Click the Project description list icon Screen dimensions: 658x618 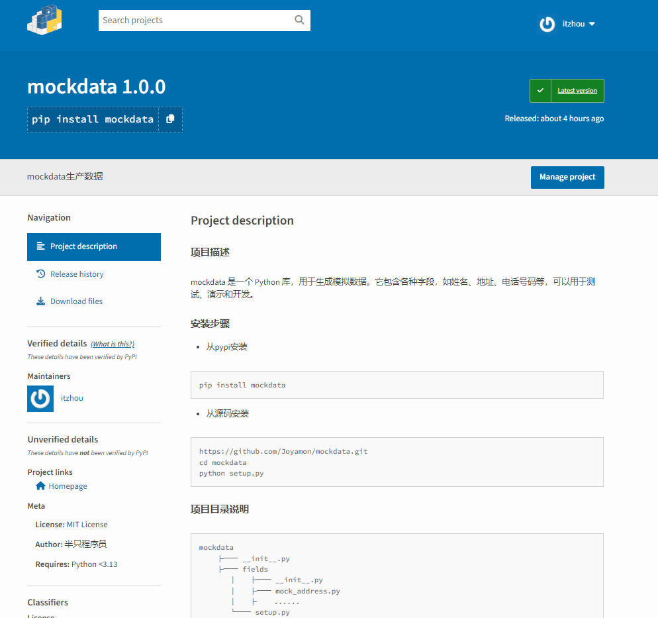40,246
